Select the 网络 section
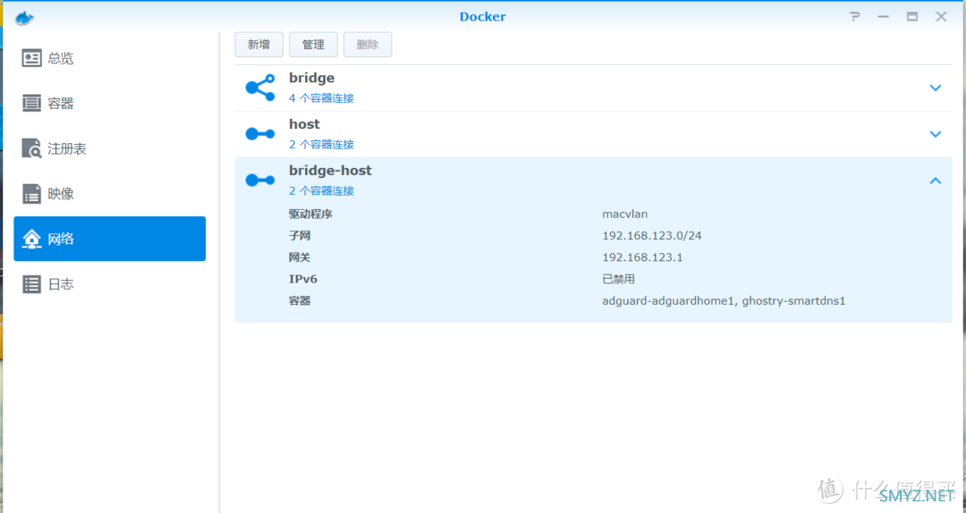The height and width of the screenshot is (513, 966). click(x=110, y=239)
